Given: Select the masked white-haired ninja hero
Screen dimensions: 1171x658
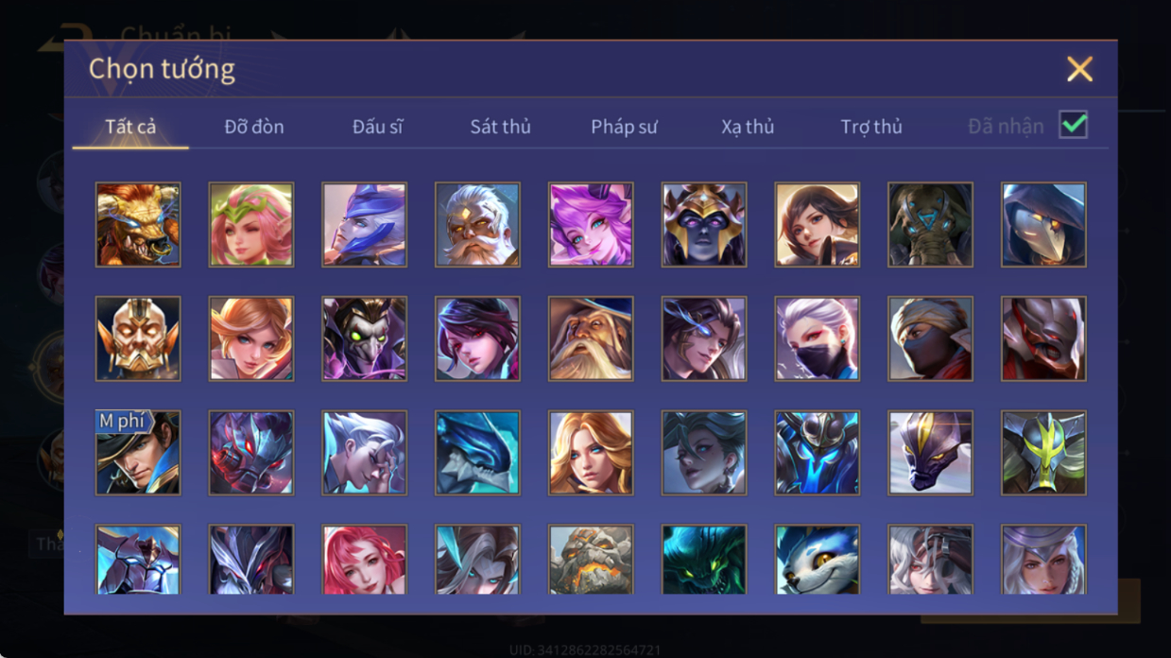Looking at the screenshot, I should [818, 338].
